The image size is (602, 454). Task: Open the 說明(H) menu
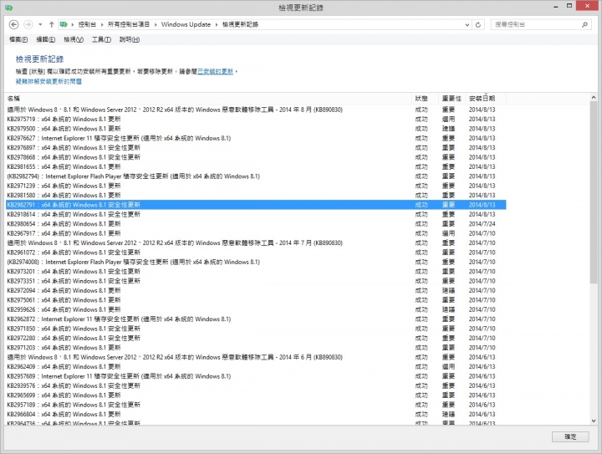click(130, 39)
